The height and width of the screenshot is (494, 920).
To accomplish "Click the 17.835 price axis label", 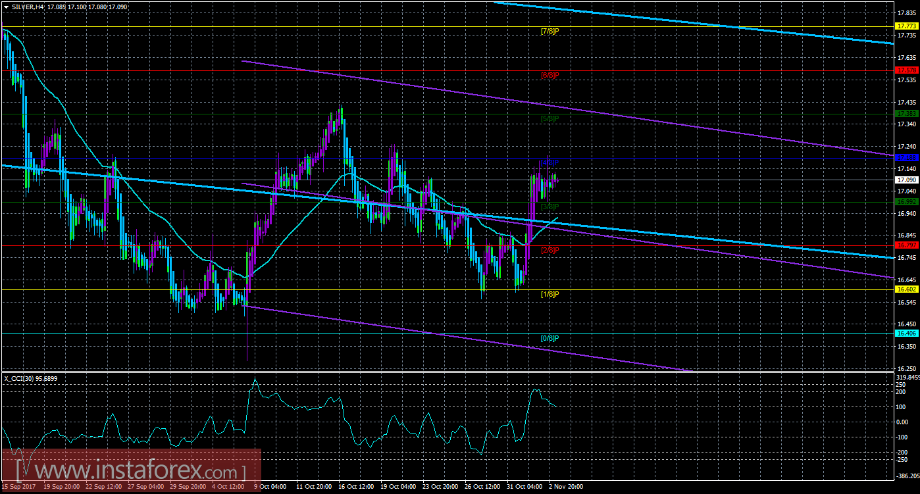I will [906, 12].
